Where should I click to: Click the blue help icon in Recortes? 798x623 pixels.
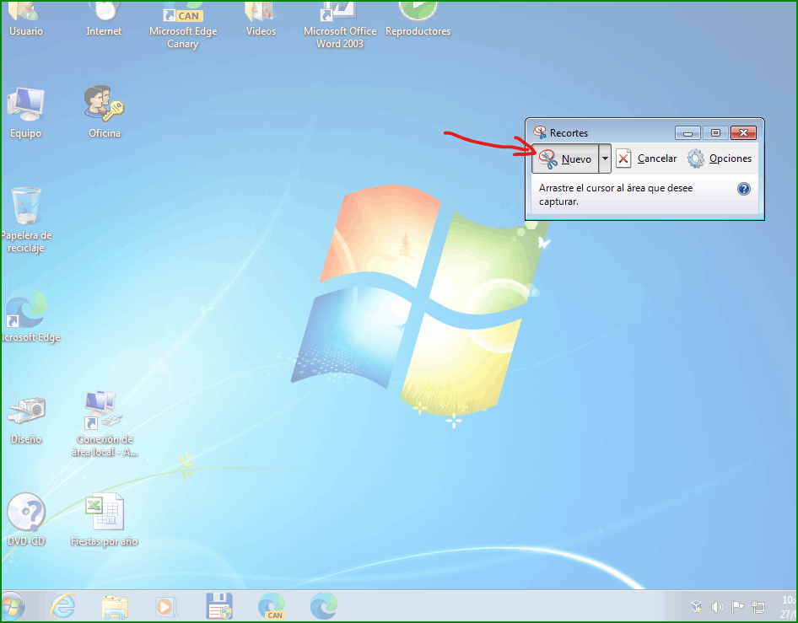743,189
